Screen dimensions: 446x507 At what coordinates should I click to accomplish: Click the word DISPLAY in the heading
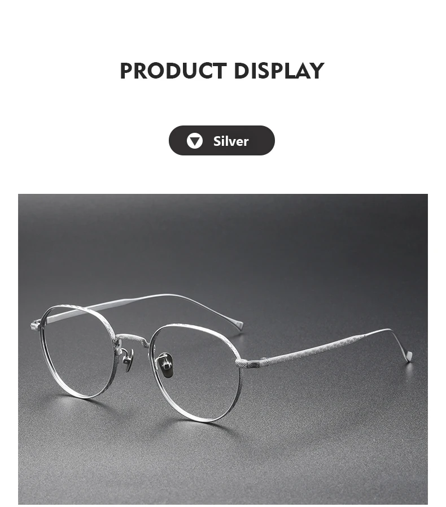279,71
